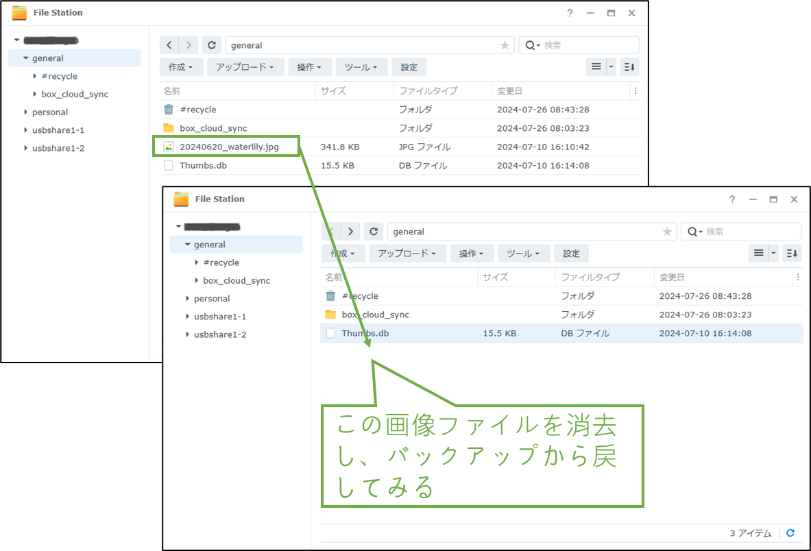Open the view mode dropdown arrow
811x551 pixels.
pos(611,66)
